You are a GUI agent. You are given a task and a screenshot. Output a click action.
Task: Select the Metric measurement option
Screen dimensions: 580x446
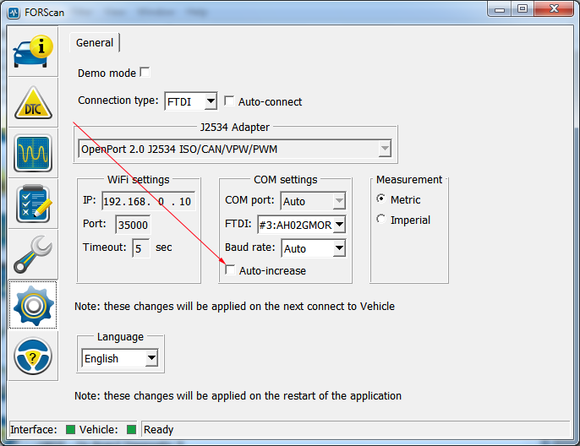coord(381,199)
